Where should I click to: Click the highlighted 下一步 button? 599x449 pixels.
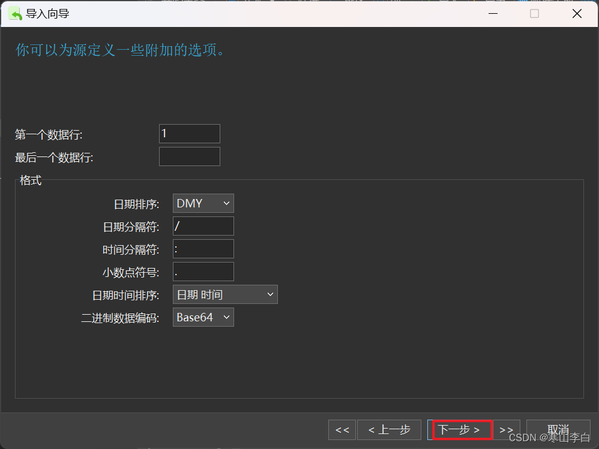(x=461, y=429)
